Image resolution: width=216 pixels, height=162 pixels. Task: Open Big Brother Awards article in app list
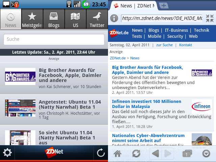coord(54,78)
